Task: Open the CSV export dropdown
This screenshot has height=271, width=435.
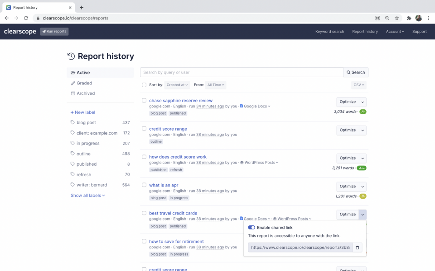Action: pyautogui.click(x=358, y=84)
